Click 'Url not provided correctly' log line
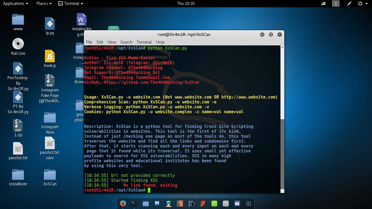 (x=143, y=175)
